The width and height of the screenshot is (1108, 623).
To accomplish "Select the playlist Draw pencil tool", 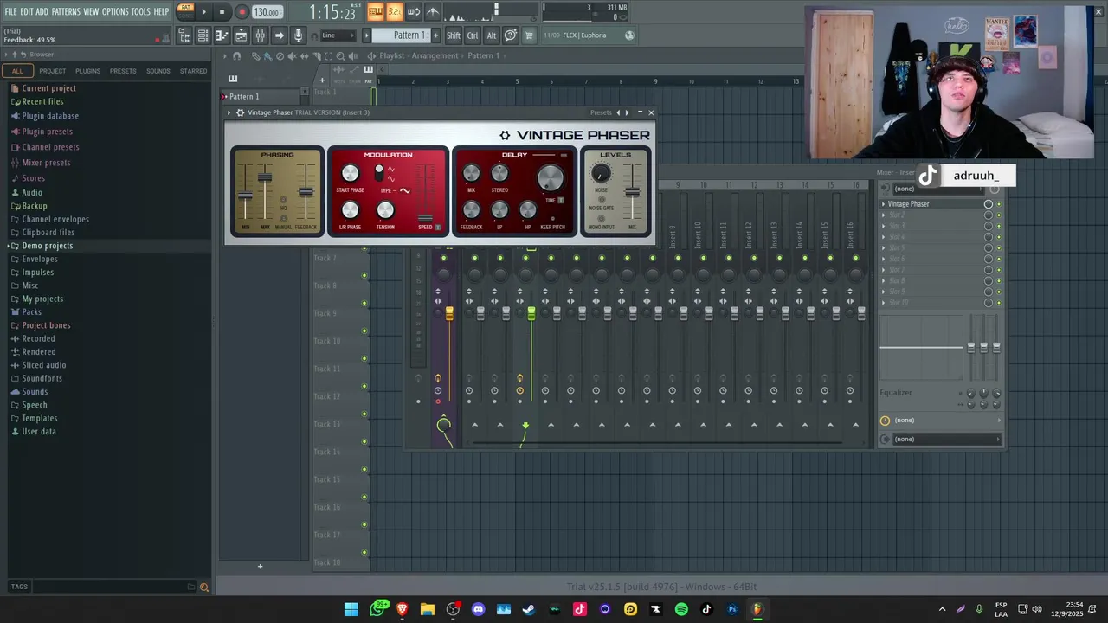I will pos(255,55).
